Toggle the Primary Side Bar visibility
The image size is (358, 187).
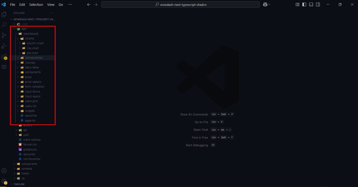point(304,4)
